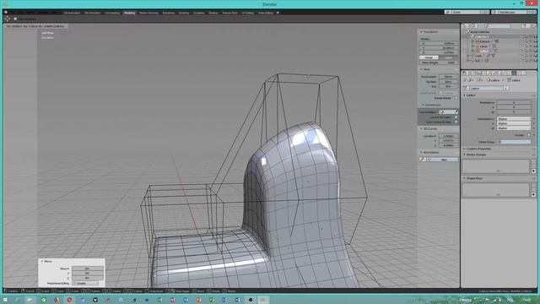The height and width of the screenshot is (304, 540).
Task: Switch to the UV Editing workspace tab
Action: pos(247,13)
